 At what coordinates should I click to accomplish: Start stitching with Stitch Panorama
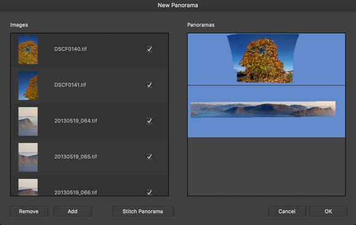click(x=143, y=212)
